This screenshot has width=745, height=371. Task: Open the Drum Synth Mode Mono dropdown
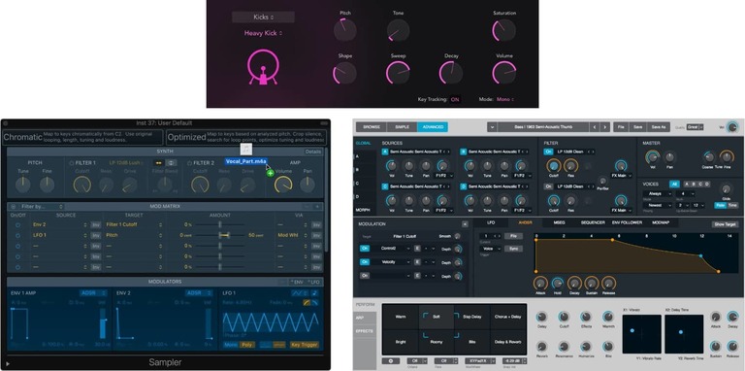(505, 99)
